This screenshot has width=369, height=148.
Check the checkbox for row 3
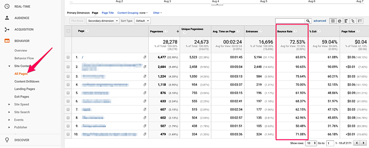(68, 76)
